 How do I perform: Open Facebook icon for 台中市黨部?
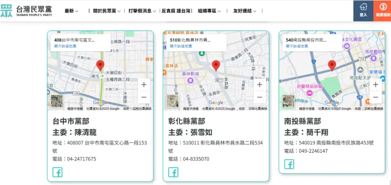pos(57,172)
